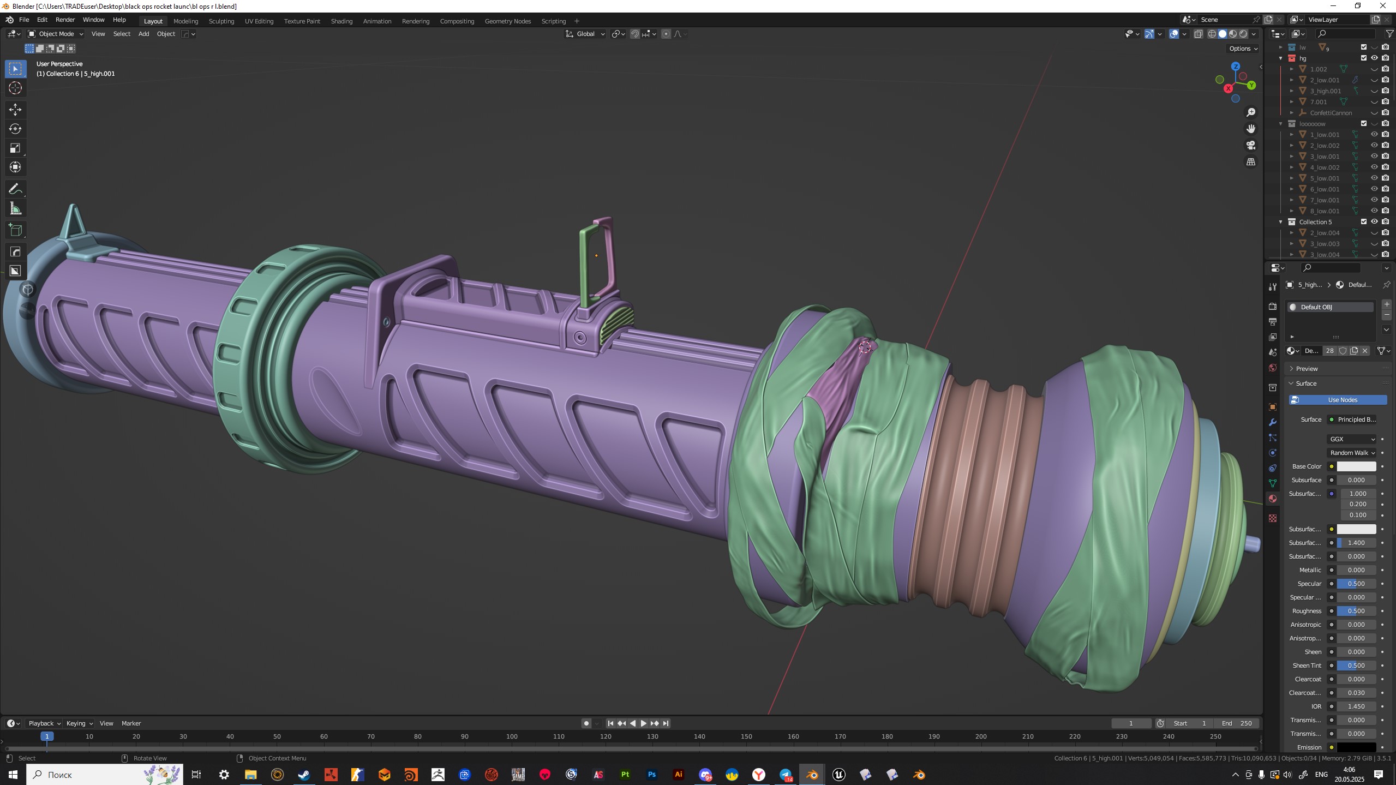Toggle proportional editing

coord(666,34)
